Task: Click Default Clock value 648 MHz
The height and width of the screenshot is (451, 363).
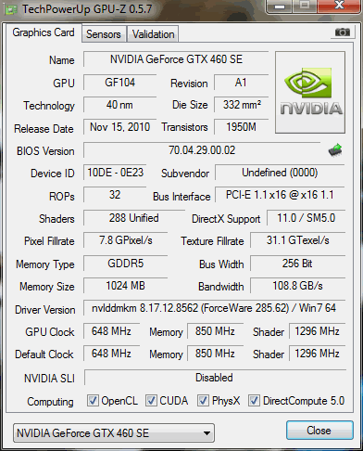Action: [111, 354]
